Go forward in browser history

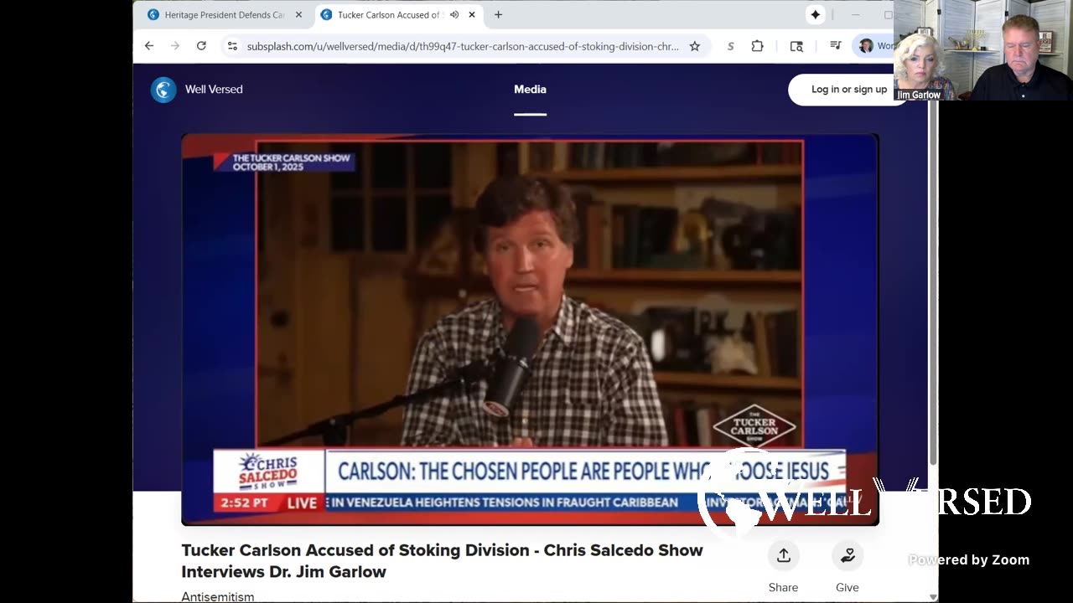175,46
